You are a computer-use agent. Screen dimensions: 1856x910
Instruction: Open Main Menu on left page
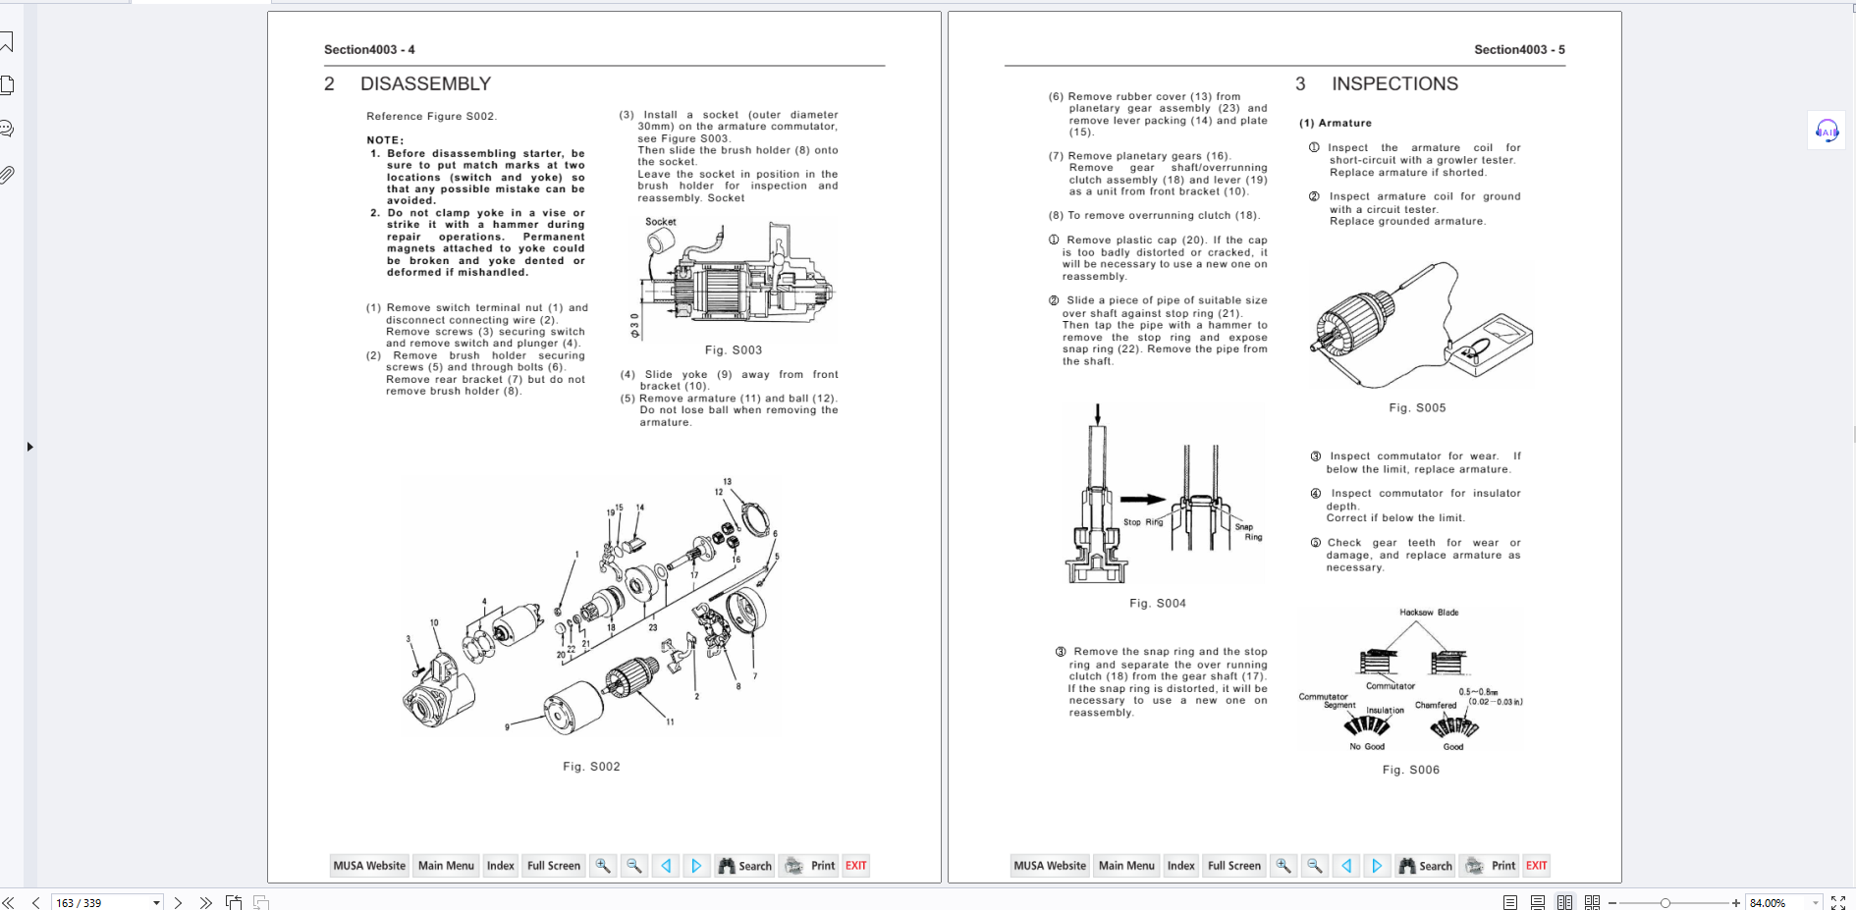446,866
